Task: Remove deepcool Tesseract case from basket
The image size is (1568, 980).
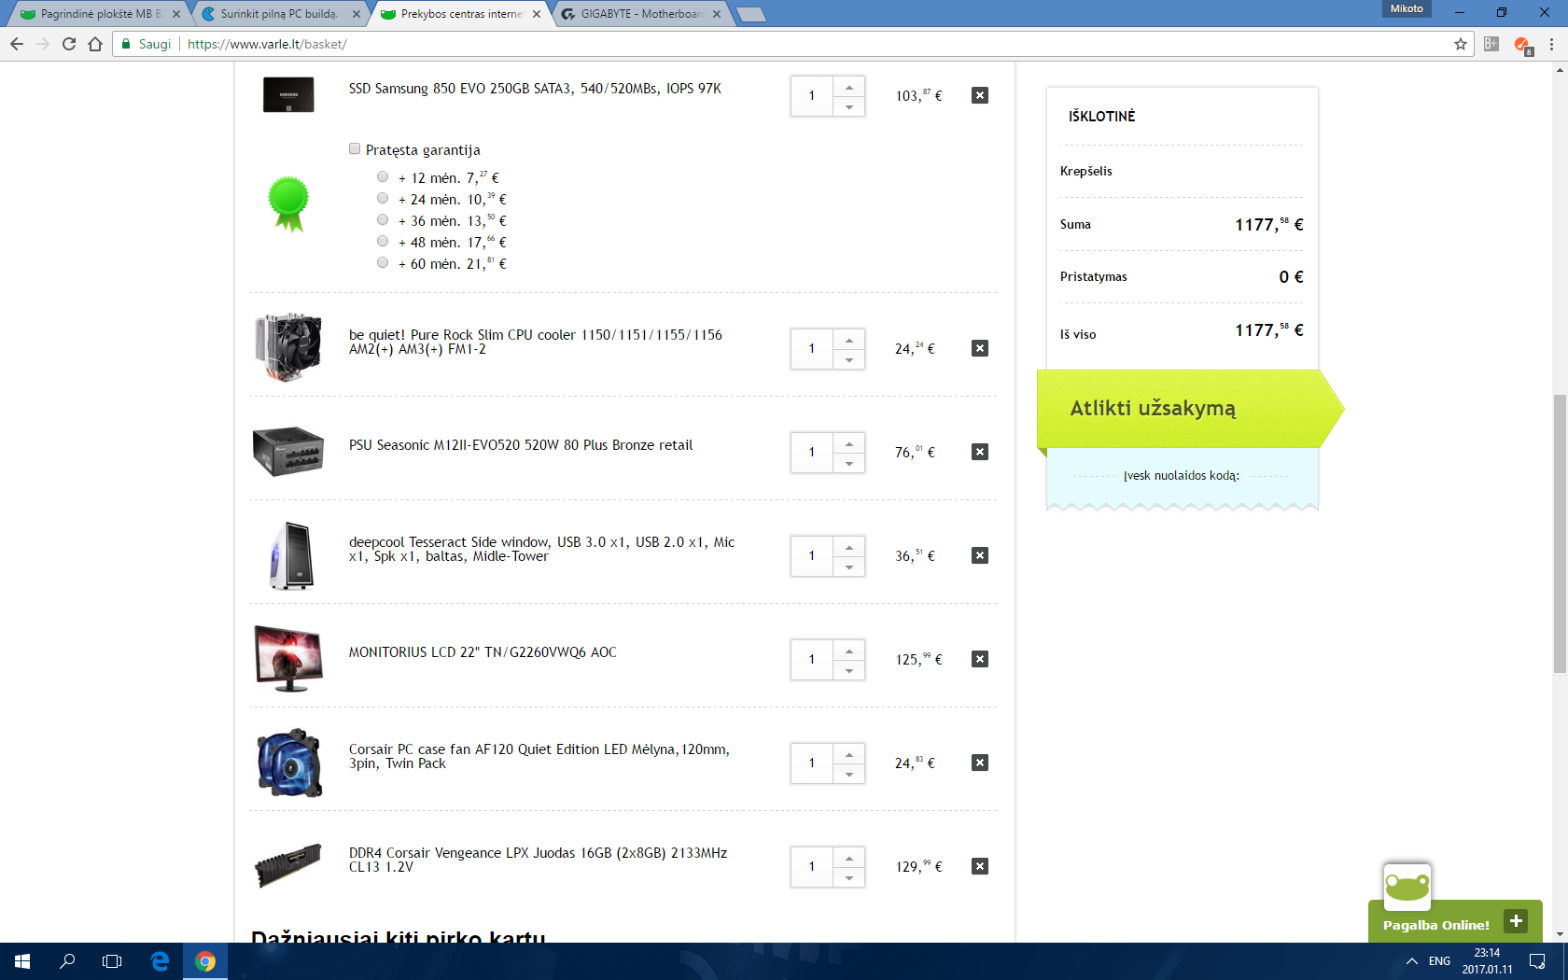Action: point(979,555)
